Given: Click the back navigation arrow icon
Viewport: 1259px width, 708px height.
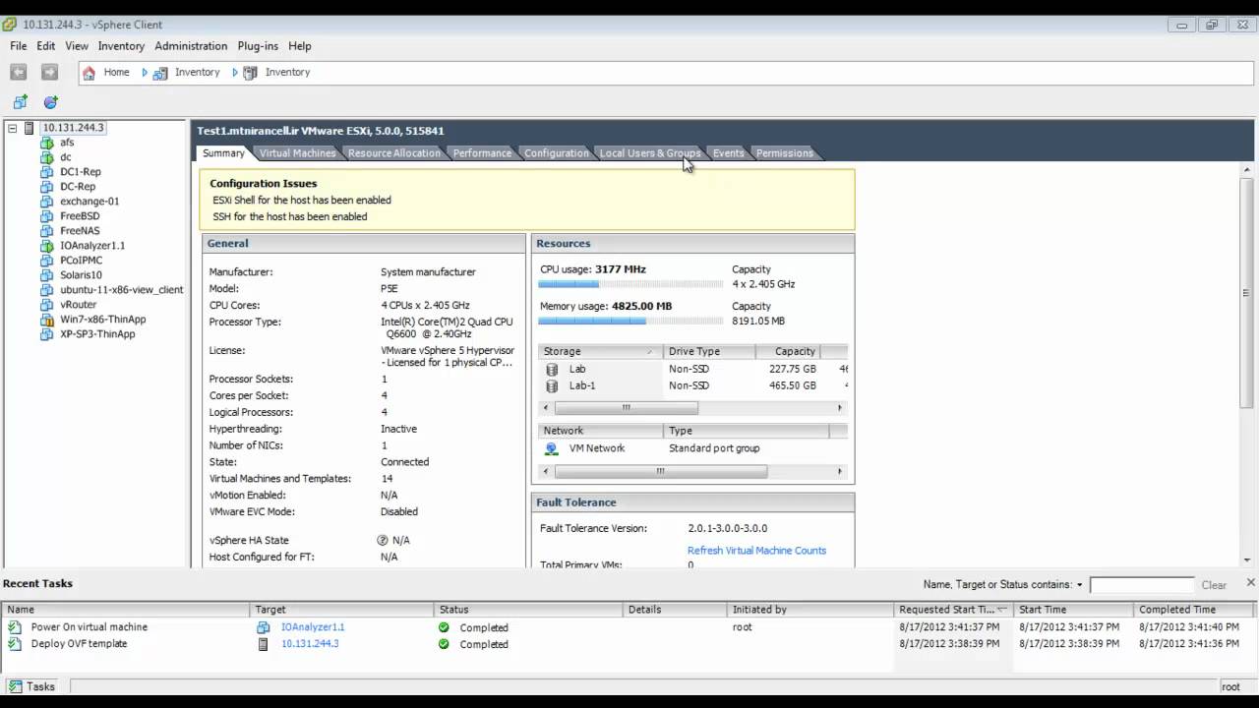Looking at the screenshot, I should click(17, 72).
